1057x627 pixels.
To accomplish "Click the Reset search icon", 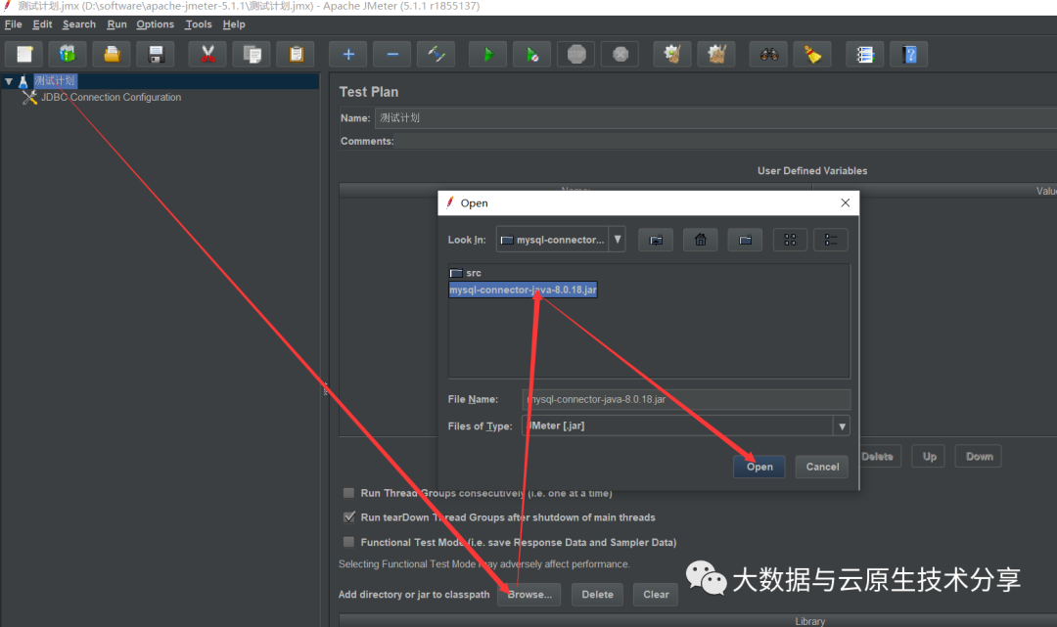I will (x=812, y=55).
